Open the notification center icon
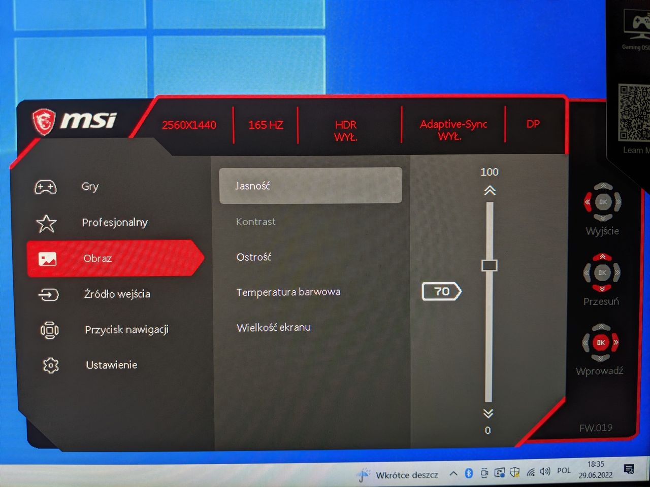Image resolution: width=650 pixels, height=487 pixels. pos(629,469)
